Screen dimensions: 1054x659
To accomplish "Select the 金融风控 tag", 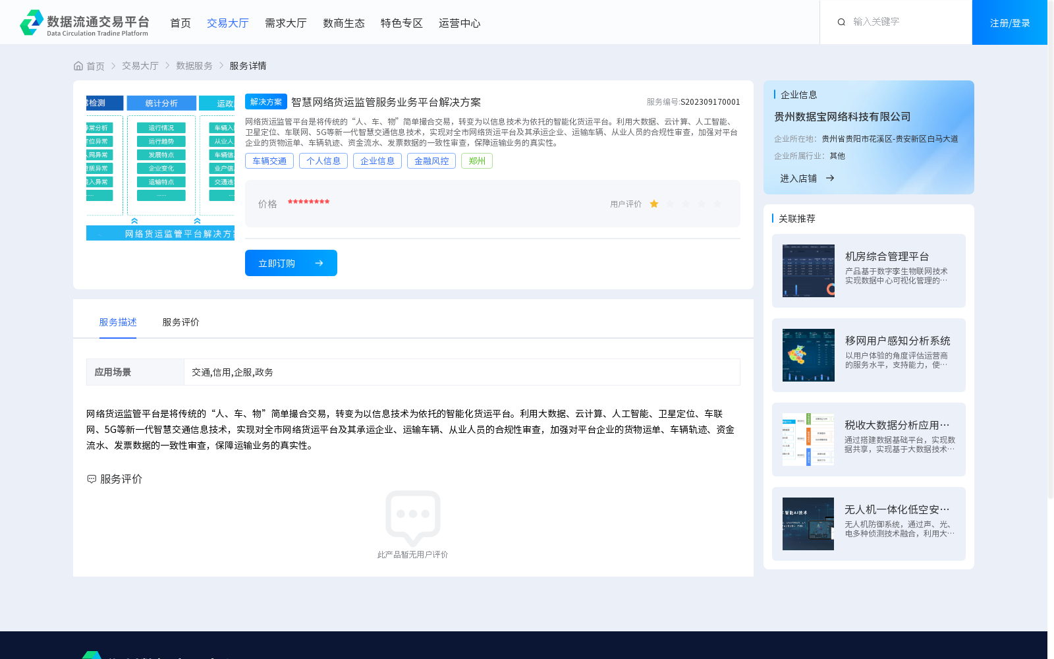I will point(431,161).
